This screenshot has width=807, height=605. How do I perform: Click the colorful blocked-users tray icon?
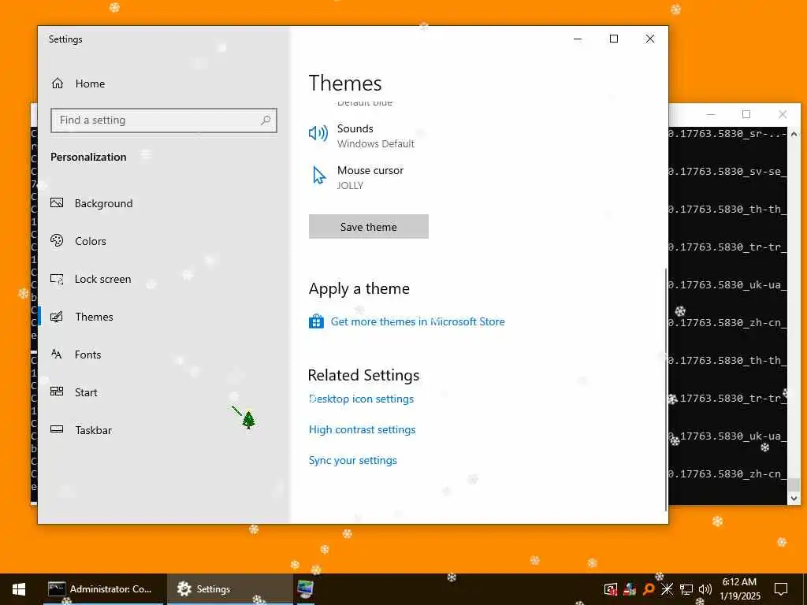pyautogui.click(x=630, y=589)
